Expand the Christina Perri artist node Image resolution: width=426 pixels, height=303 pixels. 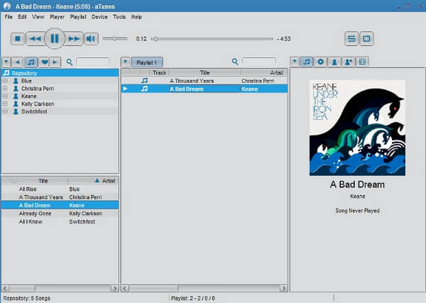[5, 88]
